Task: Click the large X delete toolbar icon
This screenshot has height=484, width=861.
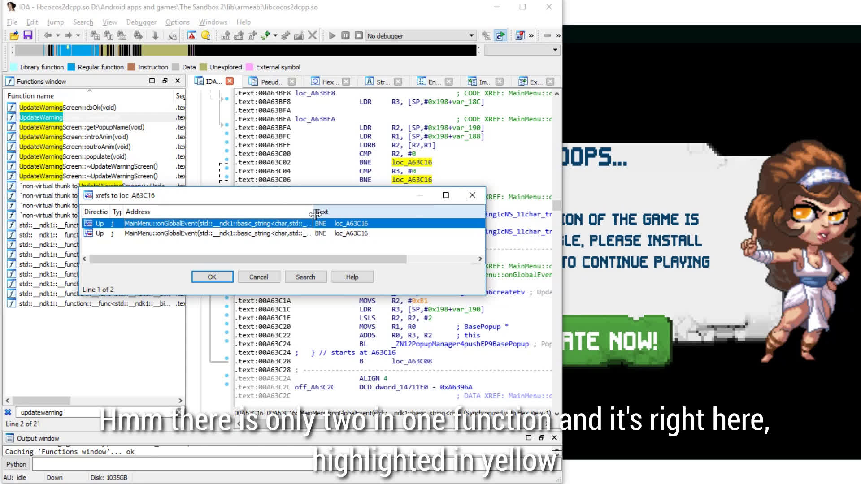Action: coord(313,35)
